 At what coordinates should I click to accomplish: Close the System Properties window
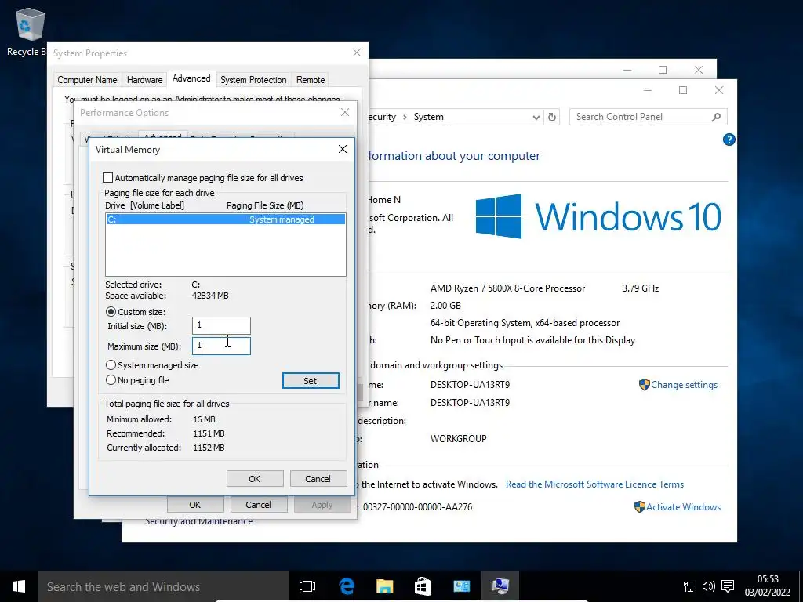tap(357, 53)
